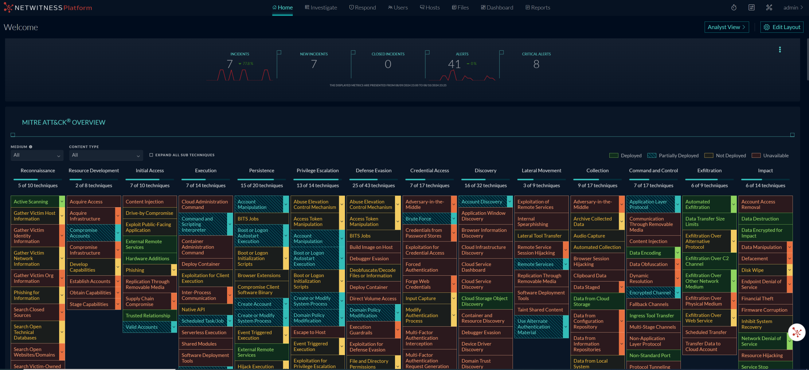Expand Compromise Accounts sub-techniques
The width and height of the screenshot is (809, 370).
coord(118,233)
